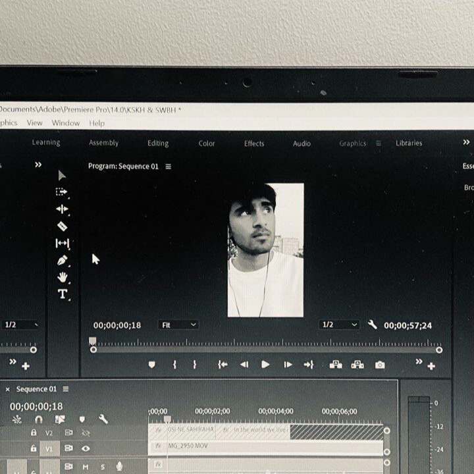This screenshot has width=474, height=474.
Task: Expand Program monitor transport overflow chevron
Action: 419,361
